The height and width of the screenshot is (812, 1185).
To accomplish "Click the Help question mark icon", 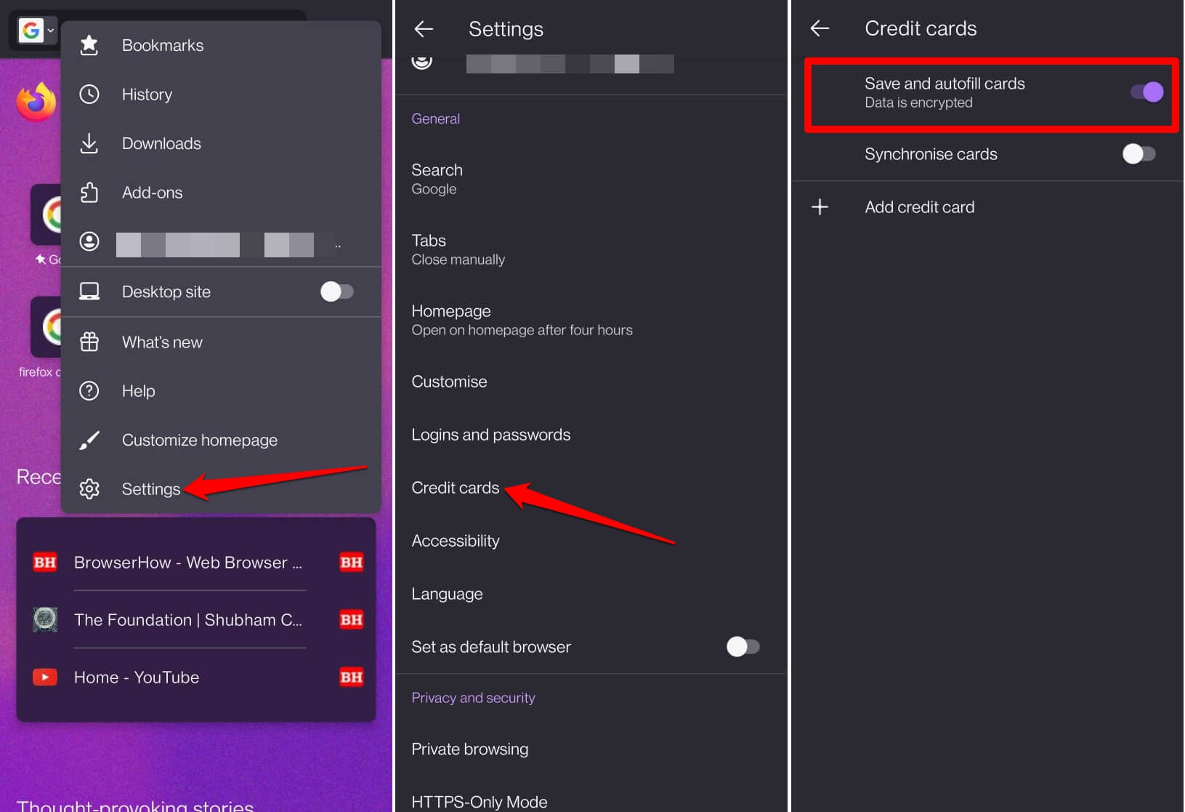I will (89, 391).
